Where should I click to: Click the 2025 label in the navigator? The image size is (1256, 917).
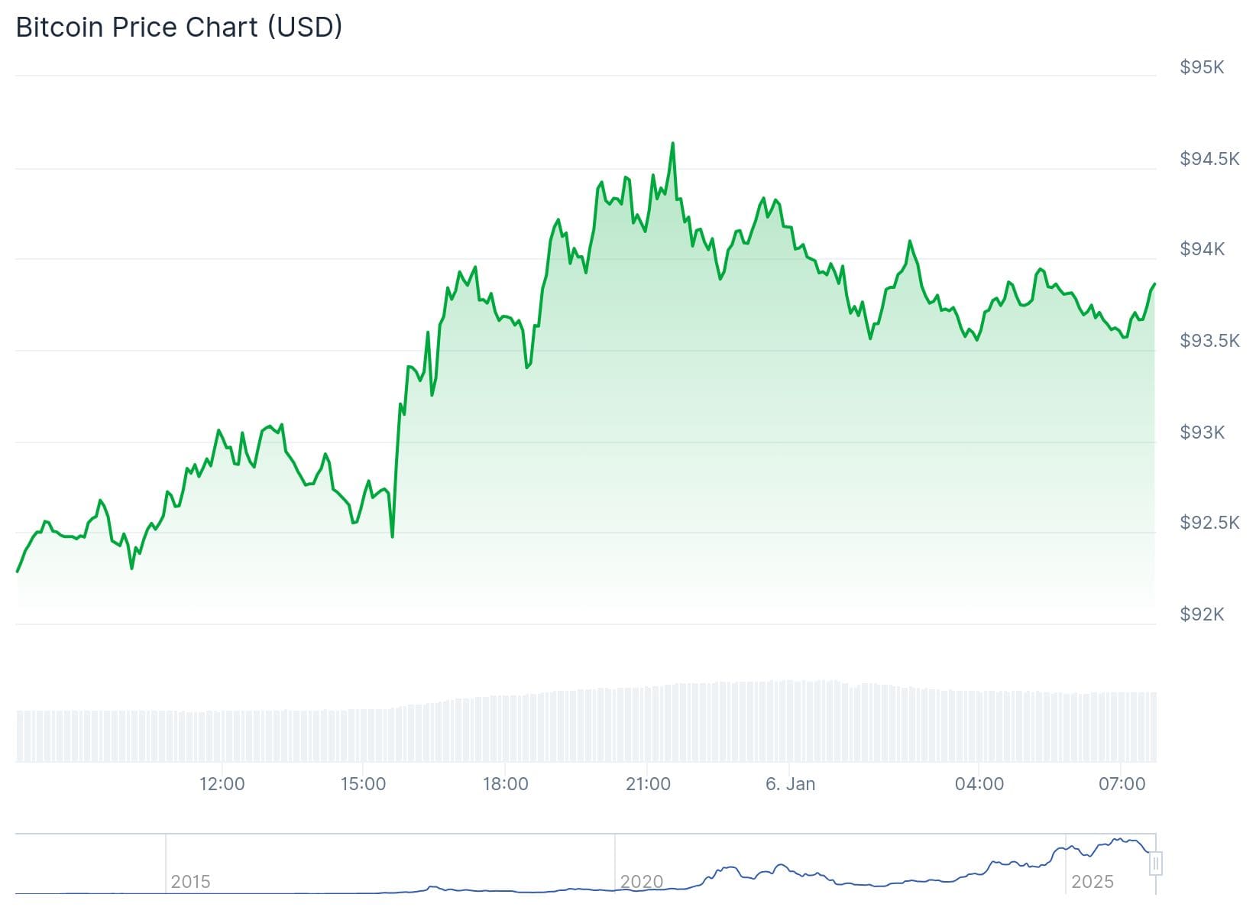click(x=1092, y=882)
